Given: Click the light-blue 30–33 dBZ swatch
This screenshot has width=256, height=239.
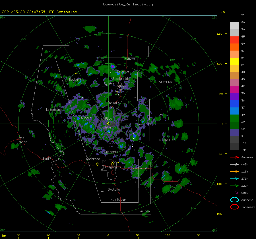Looking at the screenshot, I should pos(234,111).
